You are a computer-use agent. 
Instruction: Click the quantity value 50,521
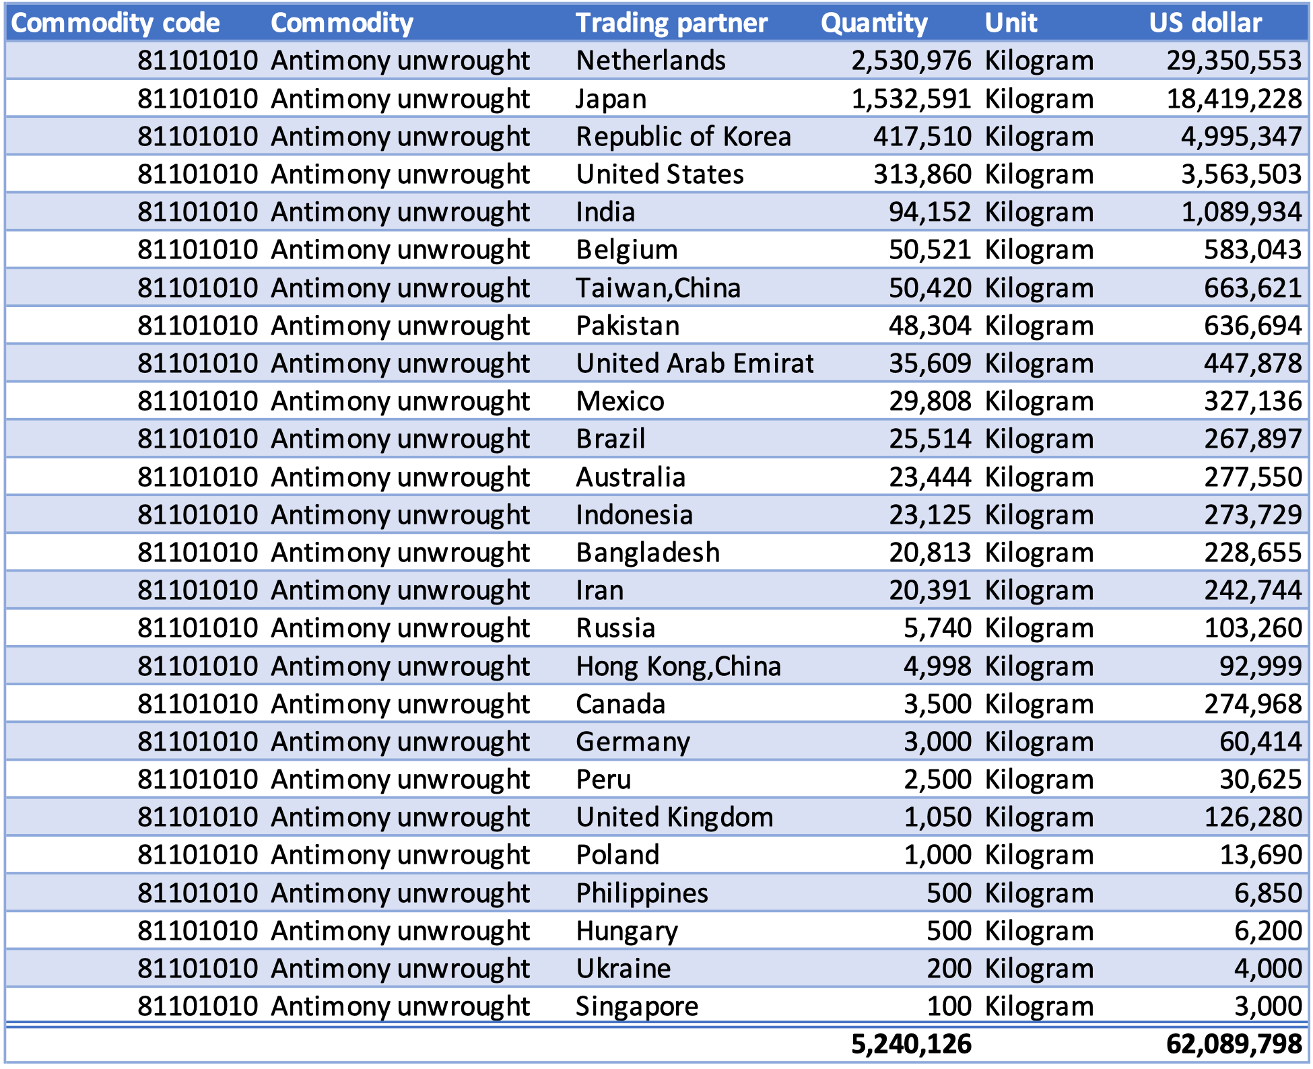(x=930, y=250)
